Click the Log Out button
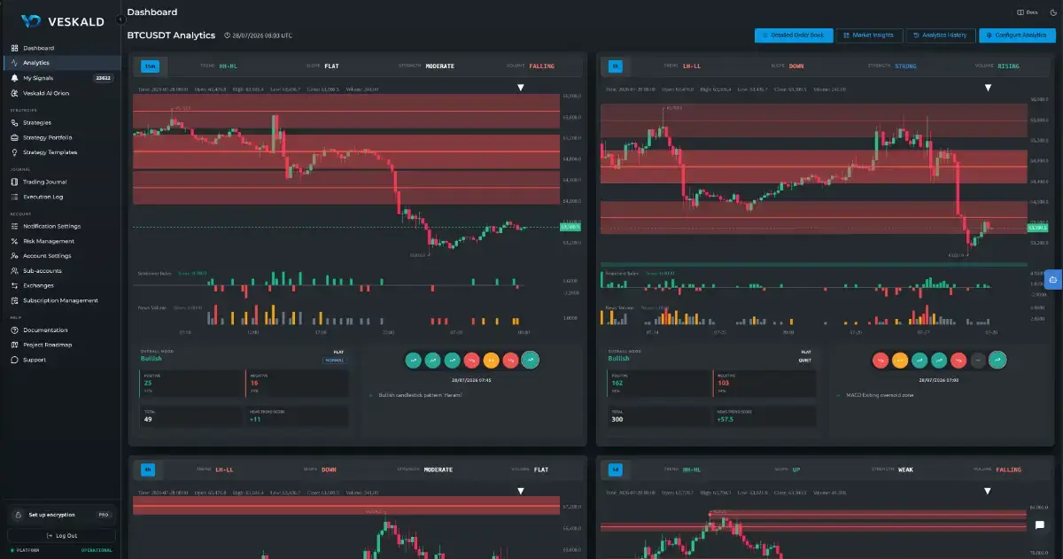 [61, 535]
